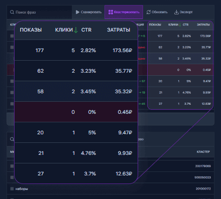Tick the checkbox next to наборы
Screen dimensions: 221x199
tap(12, 188)
